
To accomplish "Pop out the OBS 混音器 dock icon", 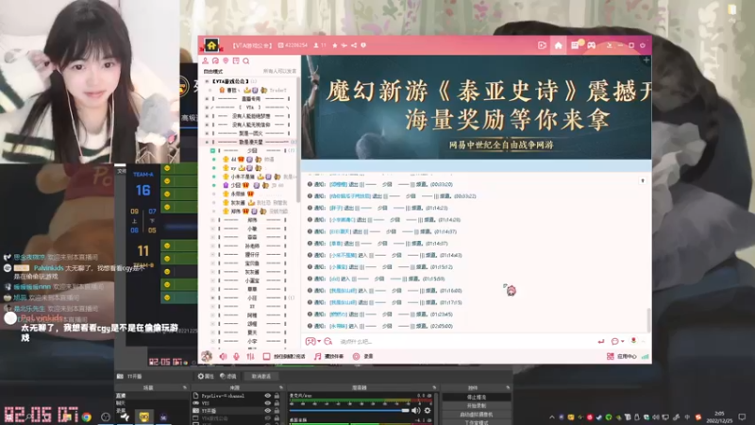I will click(x=434, y=387).
